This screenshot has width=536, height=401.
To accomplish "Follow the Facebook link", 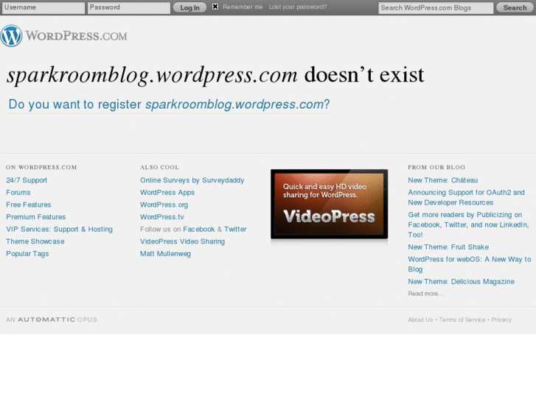I will tap(199, 230).
